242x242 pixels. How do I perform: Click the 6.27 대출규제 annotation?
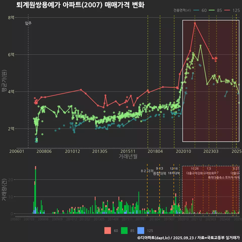pos(236,171)
